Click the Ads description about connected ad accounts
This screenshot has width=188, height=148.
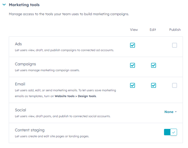pos(64,50)
